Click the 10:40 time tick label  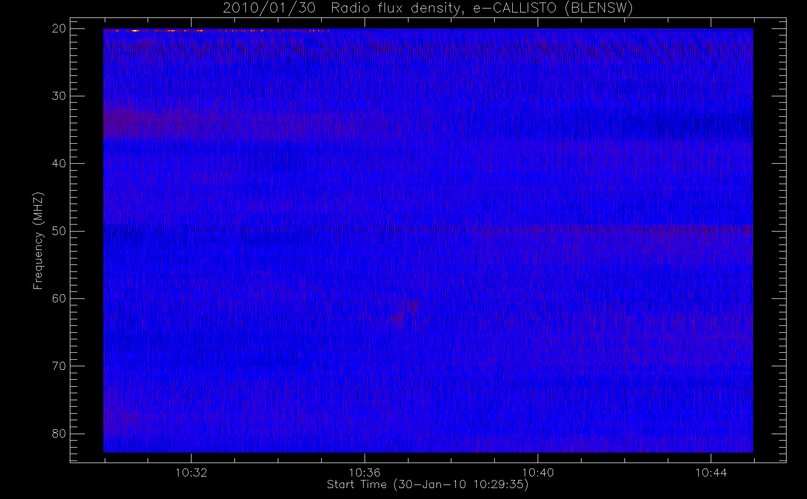point(538,473)
